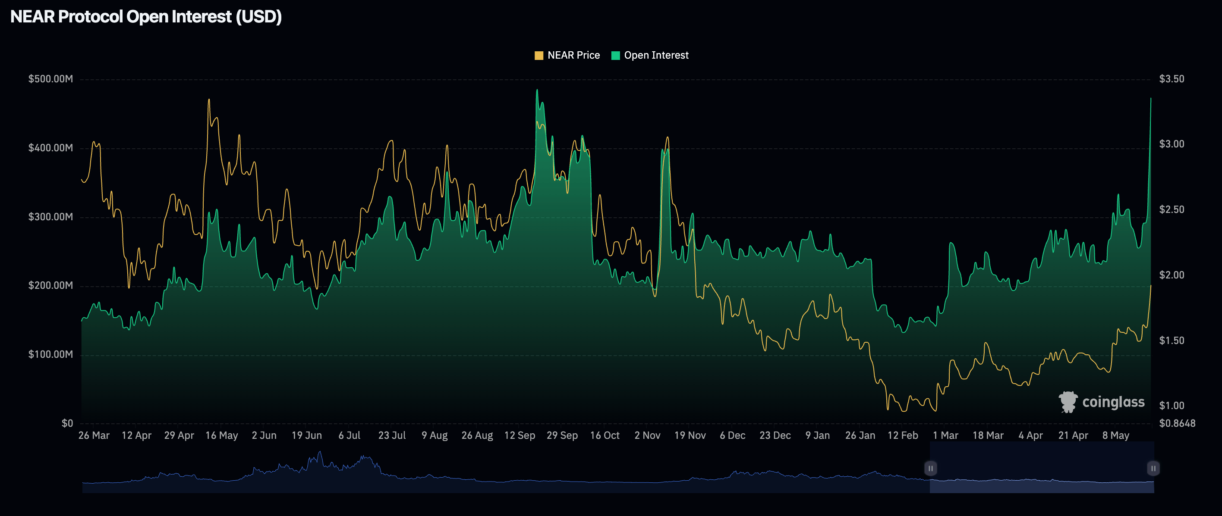Click the 19 Nov date label
Image resolution: width=1222 pixels, height=516 pixels.
coord(690,435)
